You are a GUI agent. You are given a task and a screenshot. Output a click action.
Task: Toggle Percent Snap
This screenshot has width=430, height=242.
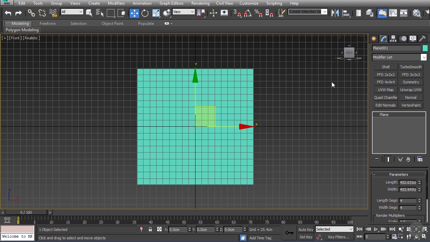coord(259,13)
